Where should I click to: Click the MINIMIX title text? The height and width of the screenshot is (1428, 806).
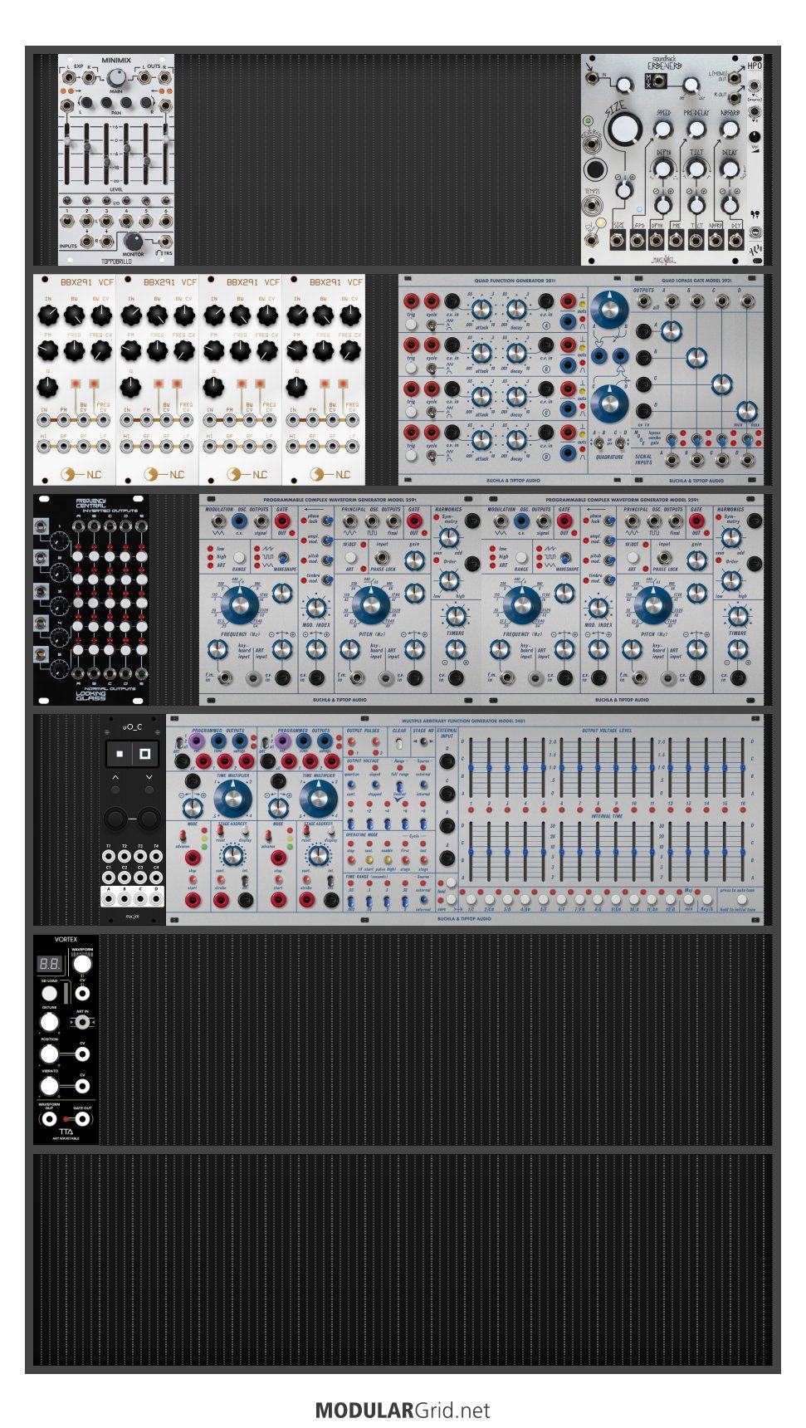[x=116, y=60]
